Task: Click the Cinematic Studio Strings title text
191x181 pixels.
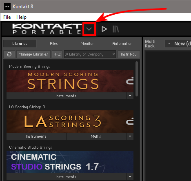Action: tap(31, 147)
